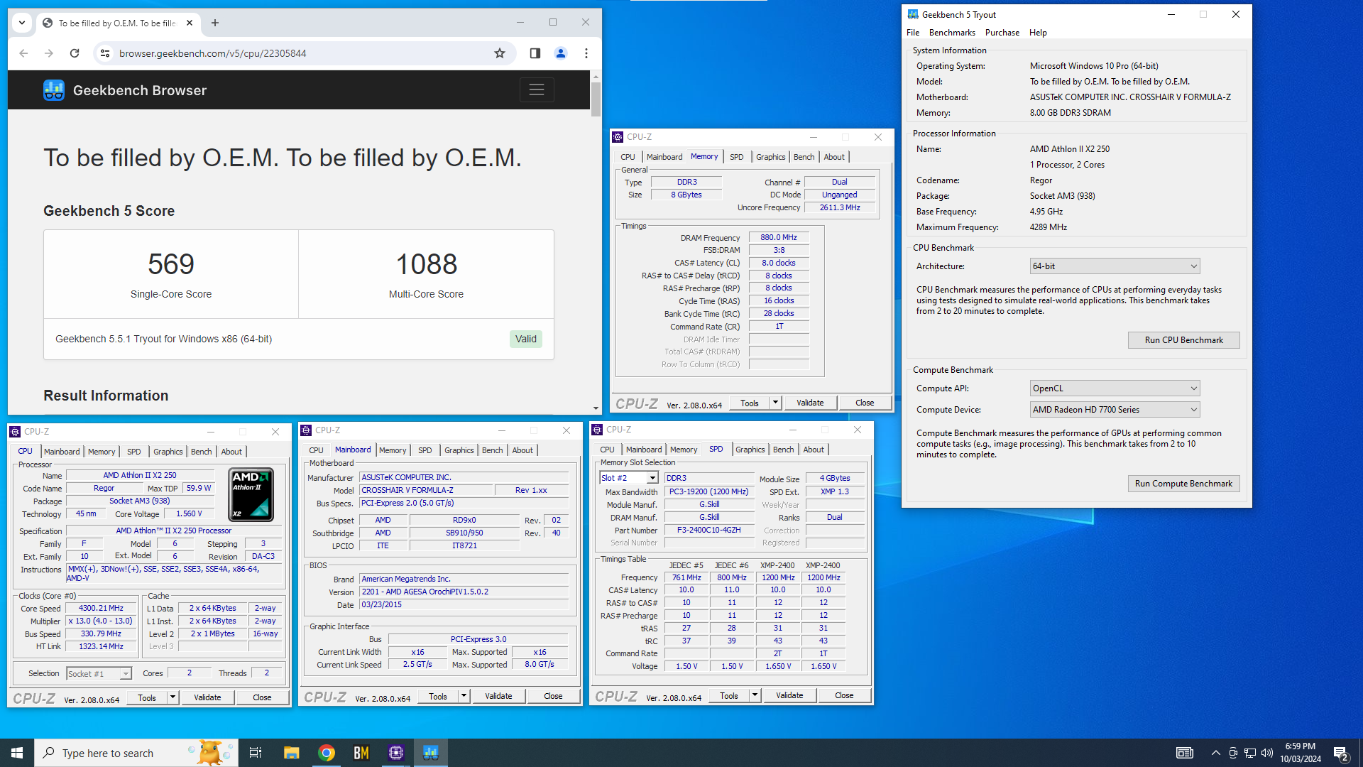Viewport: 1363px width, 767px height.
Task: Open the BM app in taskbar
Action: click(x=361, y=753)
